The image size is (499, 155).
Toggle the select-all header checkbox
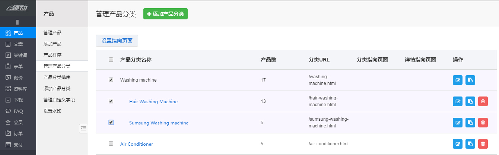pos(111,60)
